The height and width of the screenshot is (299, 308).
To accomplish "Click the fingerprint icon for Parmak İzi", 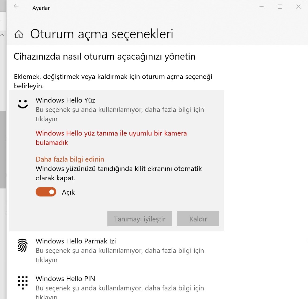I will [x=23, y=245].
